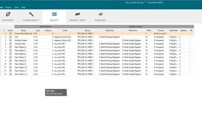The height and width of the screenshot is (113, 202).
Task: Click the BACnet Server group header
Action: point(45,26)
